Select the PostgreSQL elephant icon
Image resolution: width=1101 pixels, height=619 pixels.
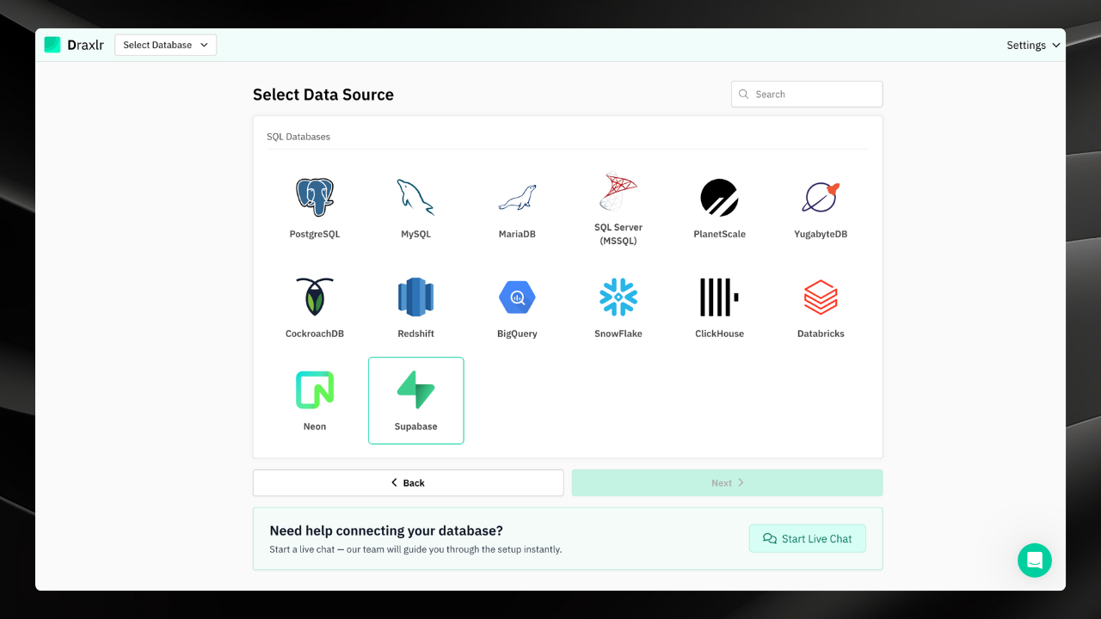point(315,198)
